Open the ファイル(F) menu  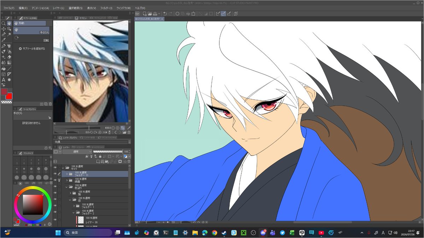[9, 8]
